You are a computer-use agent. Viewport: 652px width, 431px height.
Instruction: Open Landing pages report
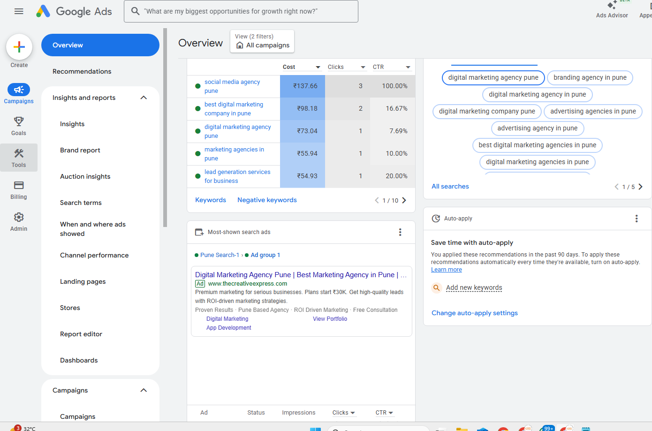click(83, 281)
